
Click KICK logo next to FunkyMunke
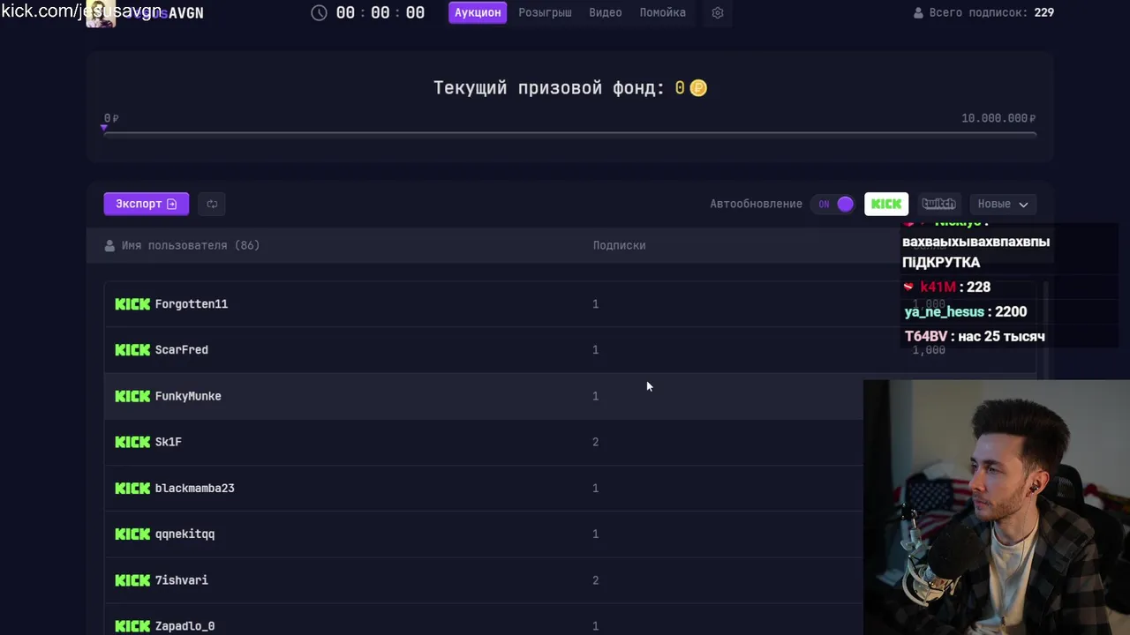point(132,396)
